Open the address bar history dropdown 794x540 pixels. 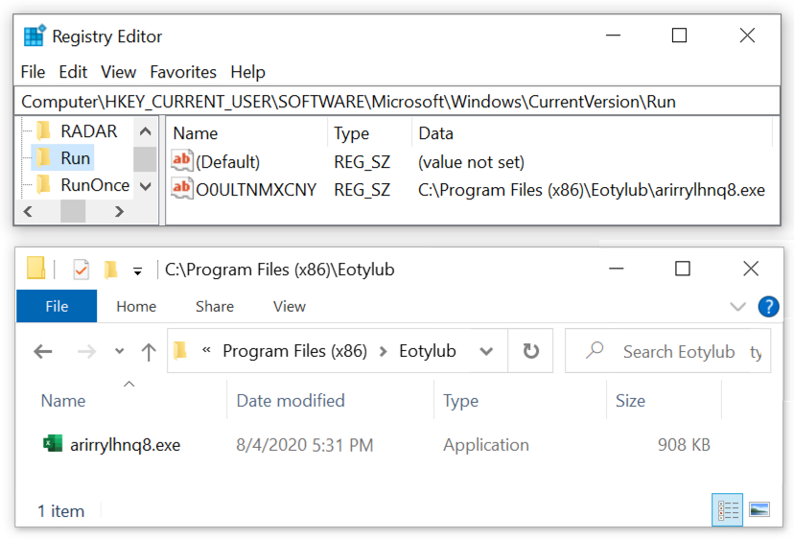(x=486, y=351)
